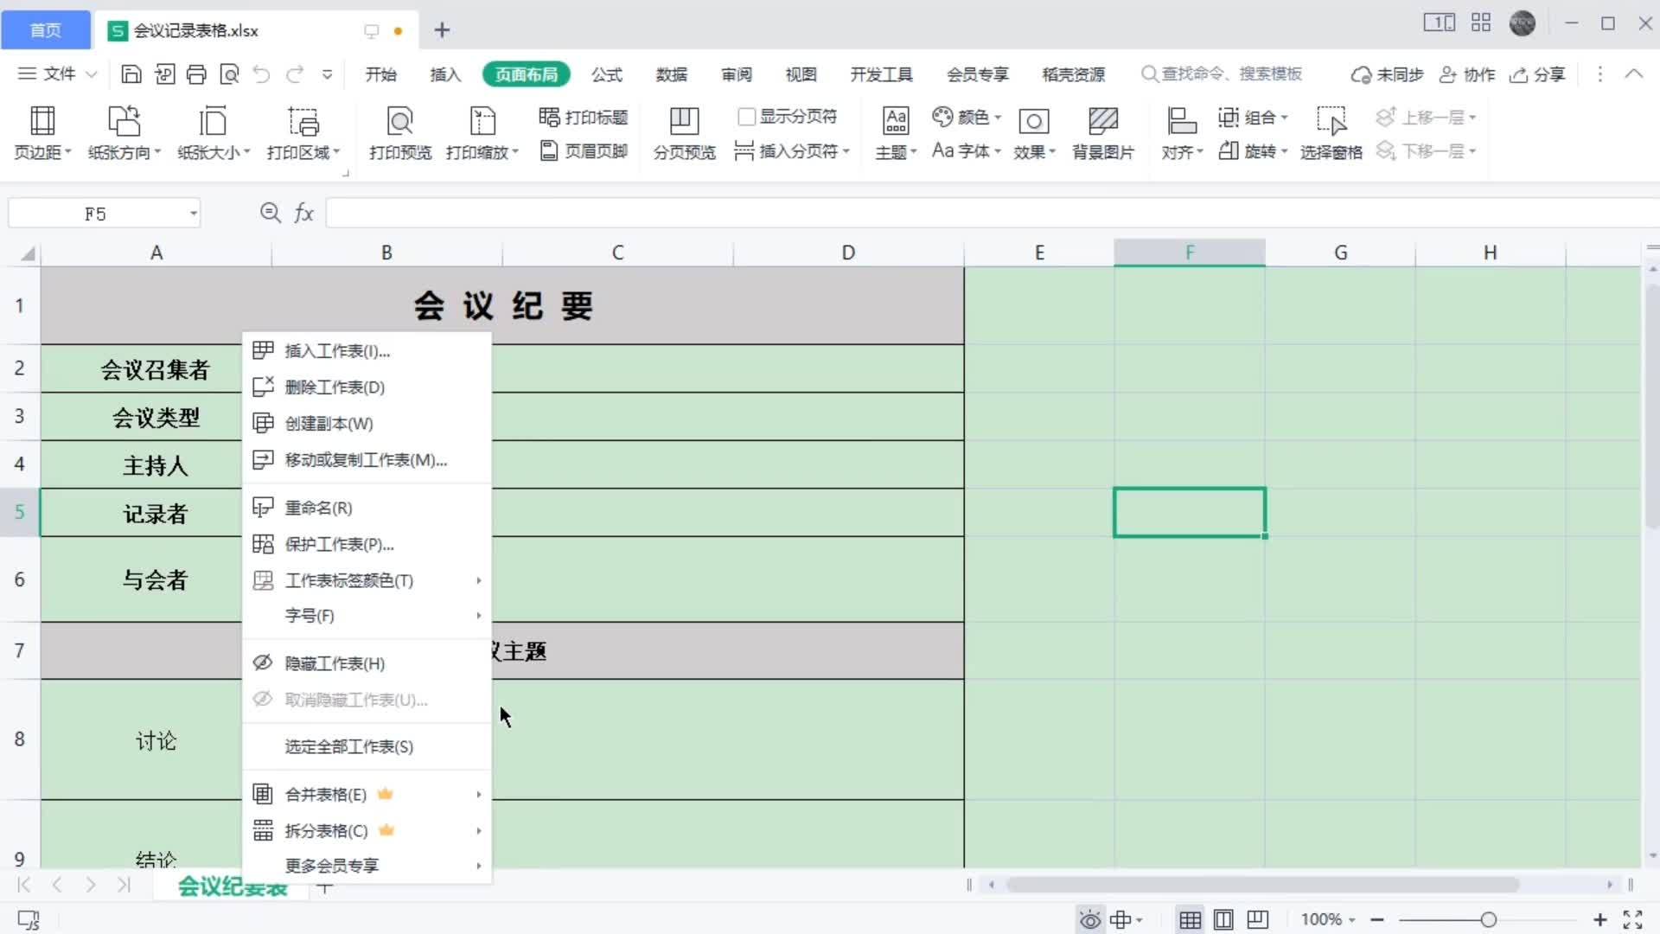Image resolution: width=1660 pixels, height=934 pixels.
Task: Expand Theme (主题) dropdown
Action: tap(896, 133)
